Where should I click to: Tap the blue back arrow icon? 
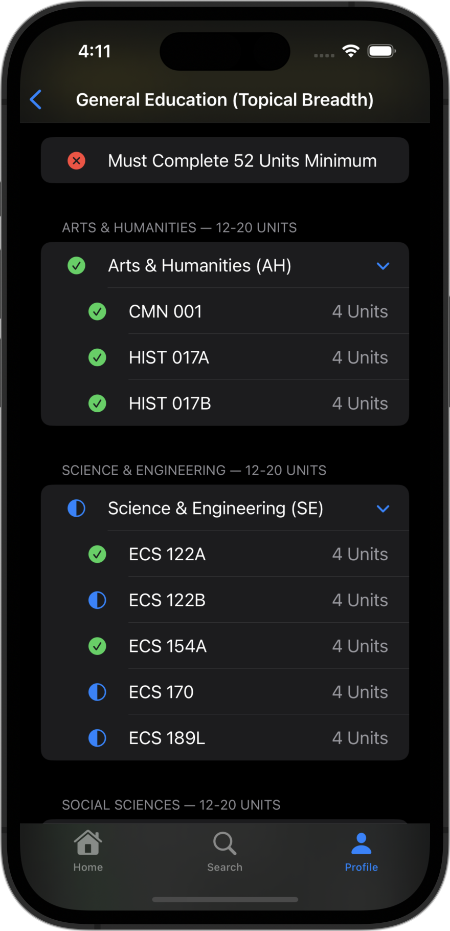click(x=36, y=99)
